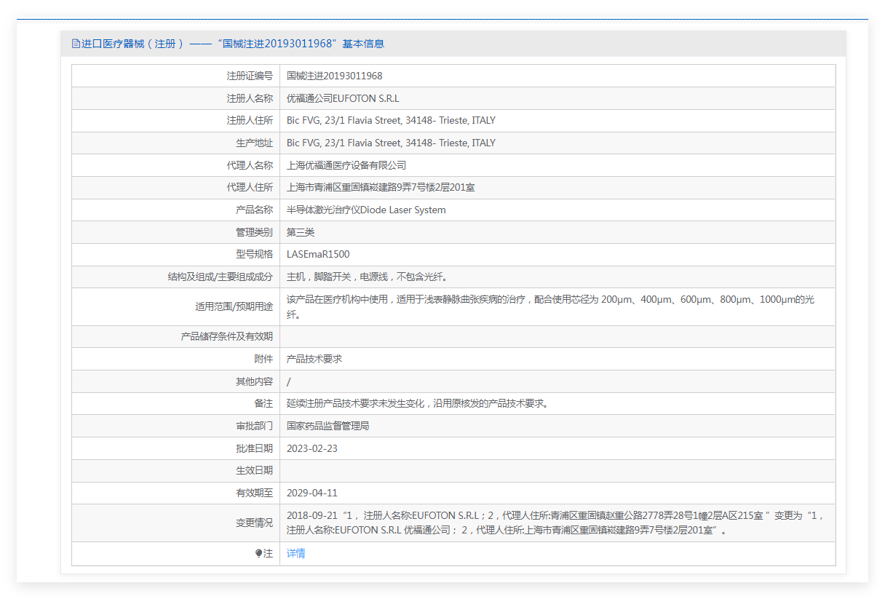Click the 注册证编号 label cell
Viewport: 885px width, 599px height.
click(x=175, y=76)
